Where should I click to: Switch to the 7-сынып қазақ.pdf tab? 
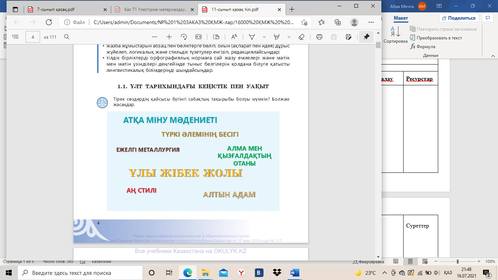66,9
